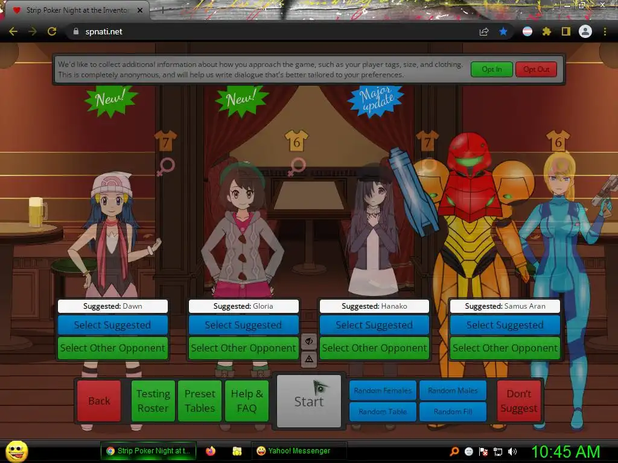Open Chrome three-dot menu
Viewport: 618px width, 463px height.
(605, 31)
